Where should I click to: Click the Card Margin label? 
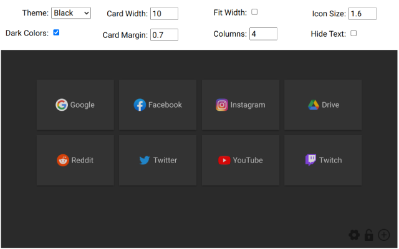(x=125, y=35)
